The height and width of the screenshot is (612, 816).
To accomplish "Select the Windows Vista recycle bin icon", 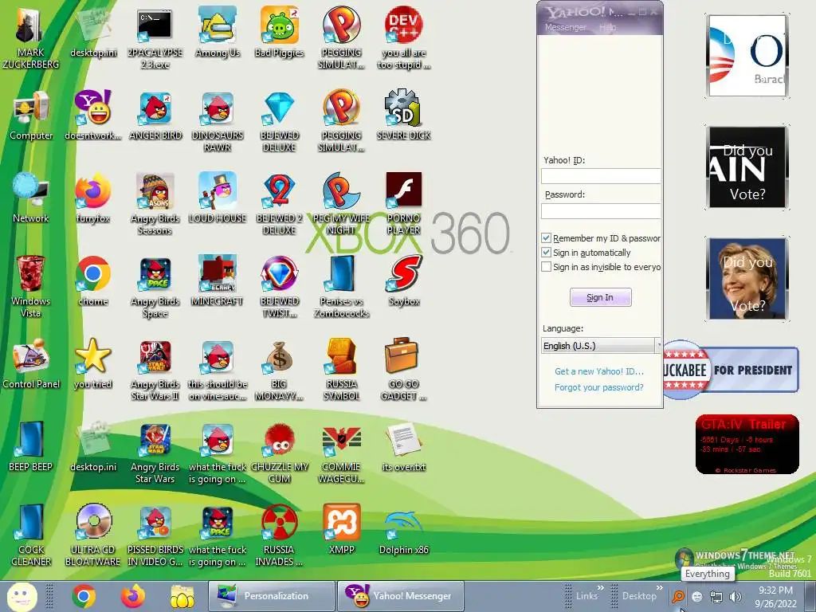I will coord(31,287).
